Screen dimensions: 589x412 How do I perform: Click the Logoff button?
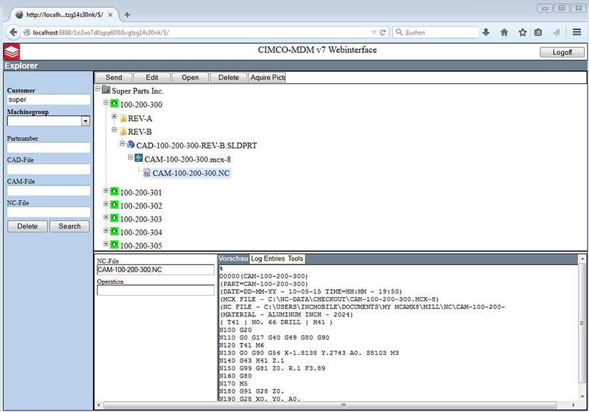pyautogui.click(x=562, y=52)
